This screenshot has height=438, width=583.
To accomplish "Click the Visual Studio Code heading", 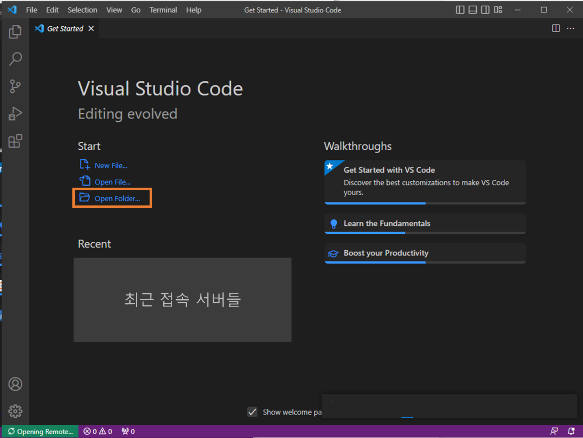I will [x=160, y=89].
